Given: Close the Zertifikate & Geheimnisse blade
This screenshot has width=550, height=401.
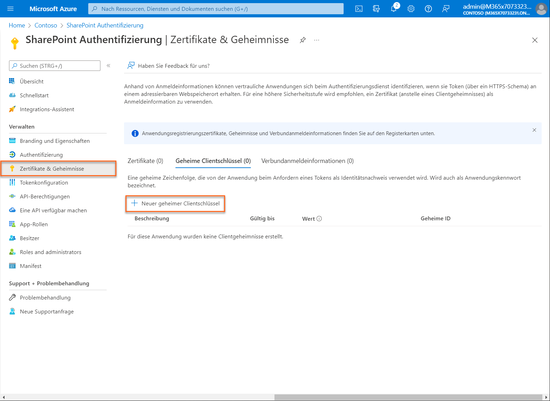Looking at the screenshot, I should 535,40.
